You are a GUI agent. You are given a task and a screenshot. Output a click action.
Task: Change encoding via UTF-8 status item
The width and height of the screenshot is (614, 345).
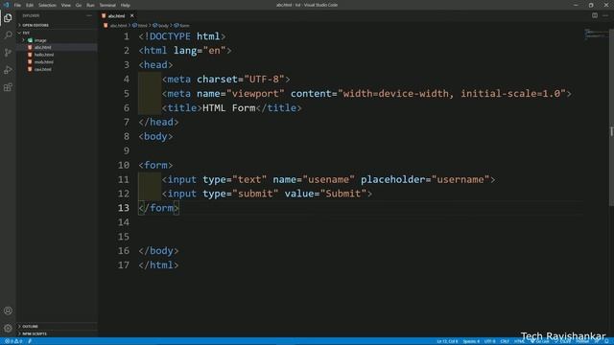click(490, 341)
